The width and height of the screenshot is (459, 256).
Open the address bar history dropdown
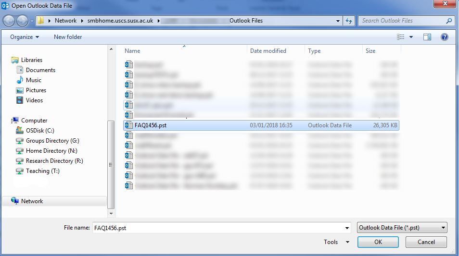338,21
